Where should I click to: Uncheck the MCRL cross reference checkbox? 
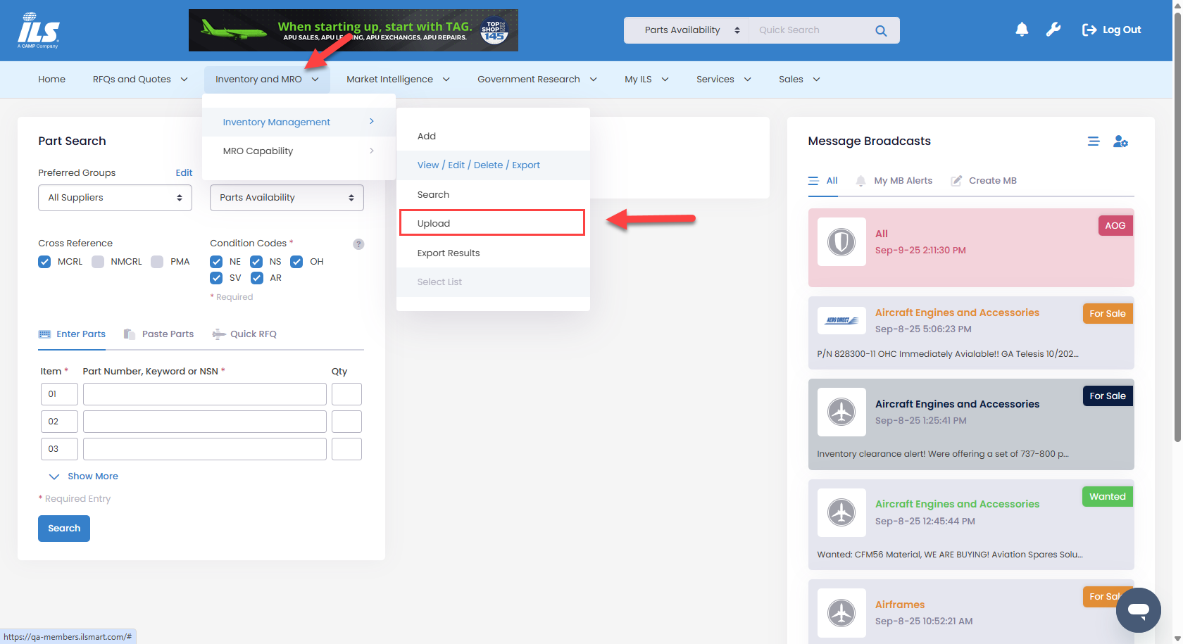pos(44,261)
